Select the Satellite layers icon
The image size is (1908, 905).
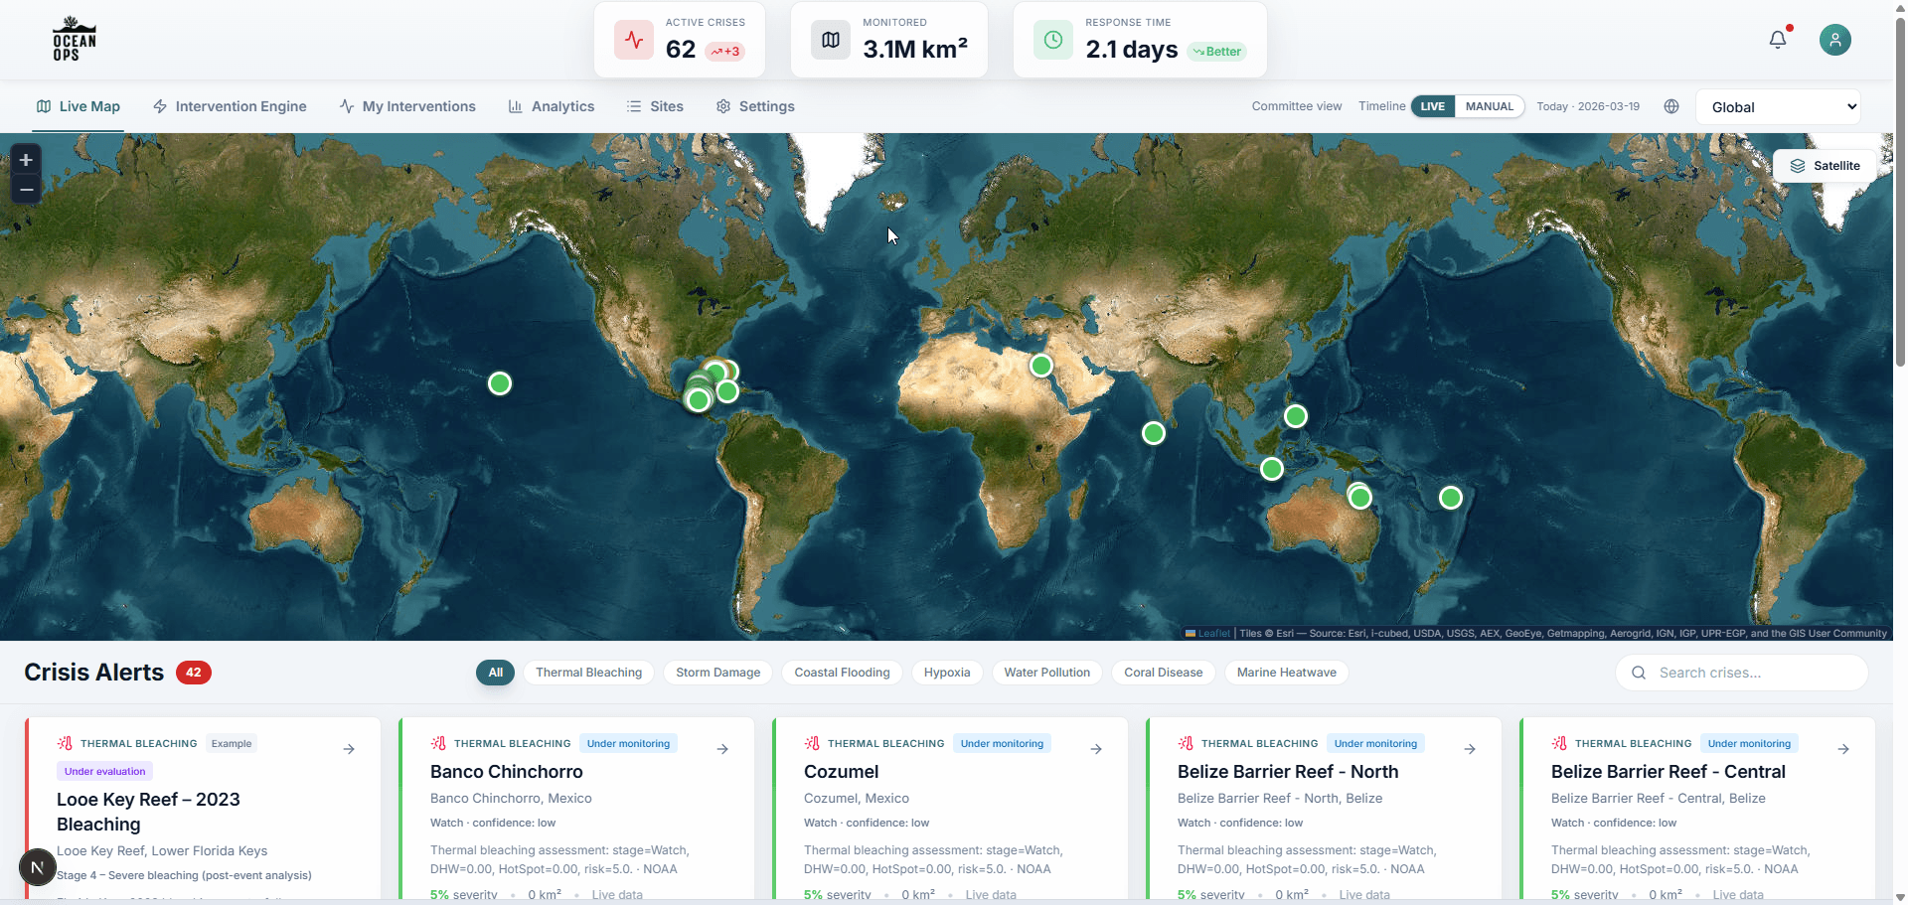pos(1800,165)
